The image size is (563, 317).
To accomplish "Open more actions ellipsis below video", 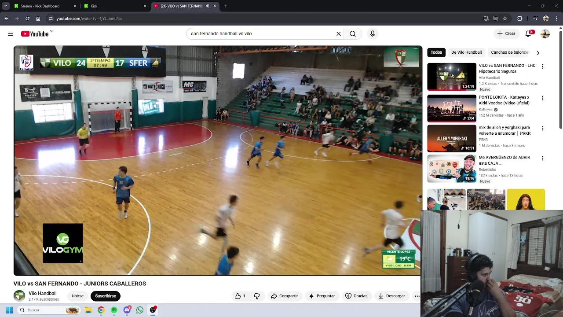I will pyautogui.click(x=417, y=296).
